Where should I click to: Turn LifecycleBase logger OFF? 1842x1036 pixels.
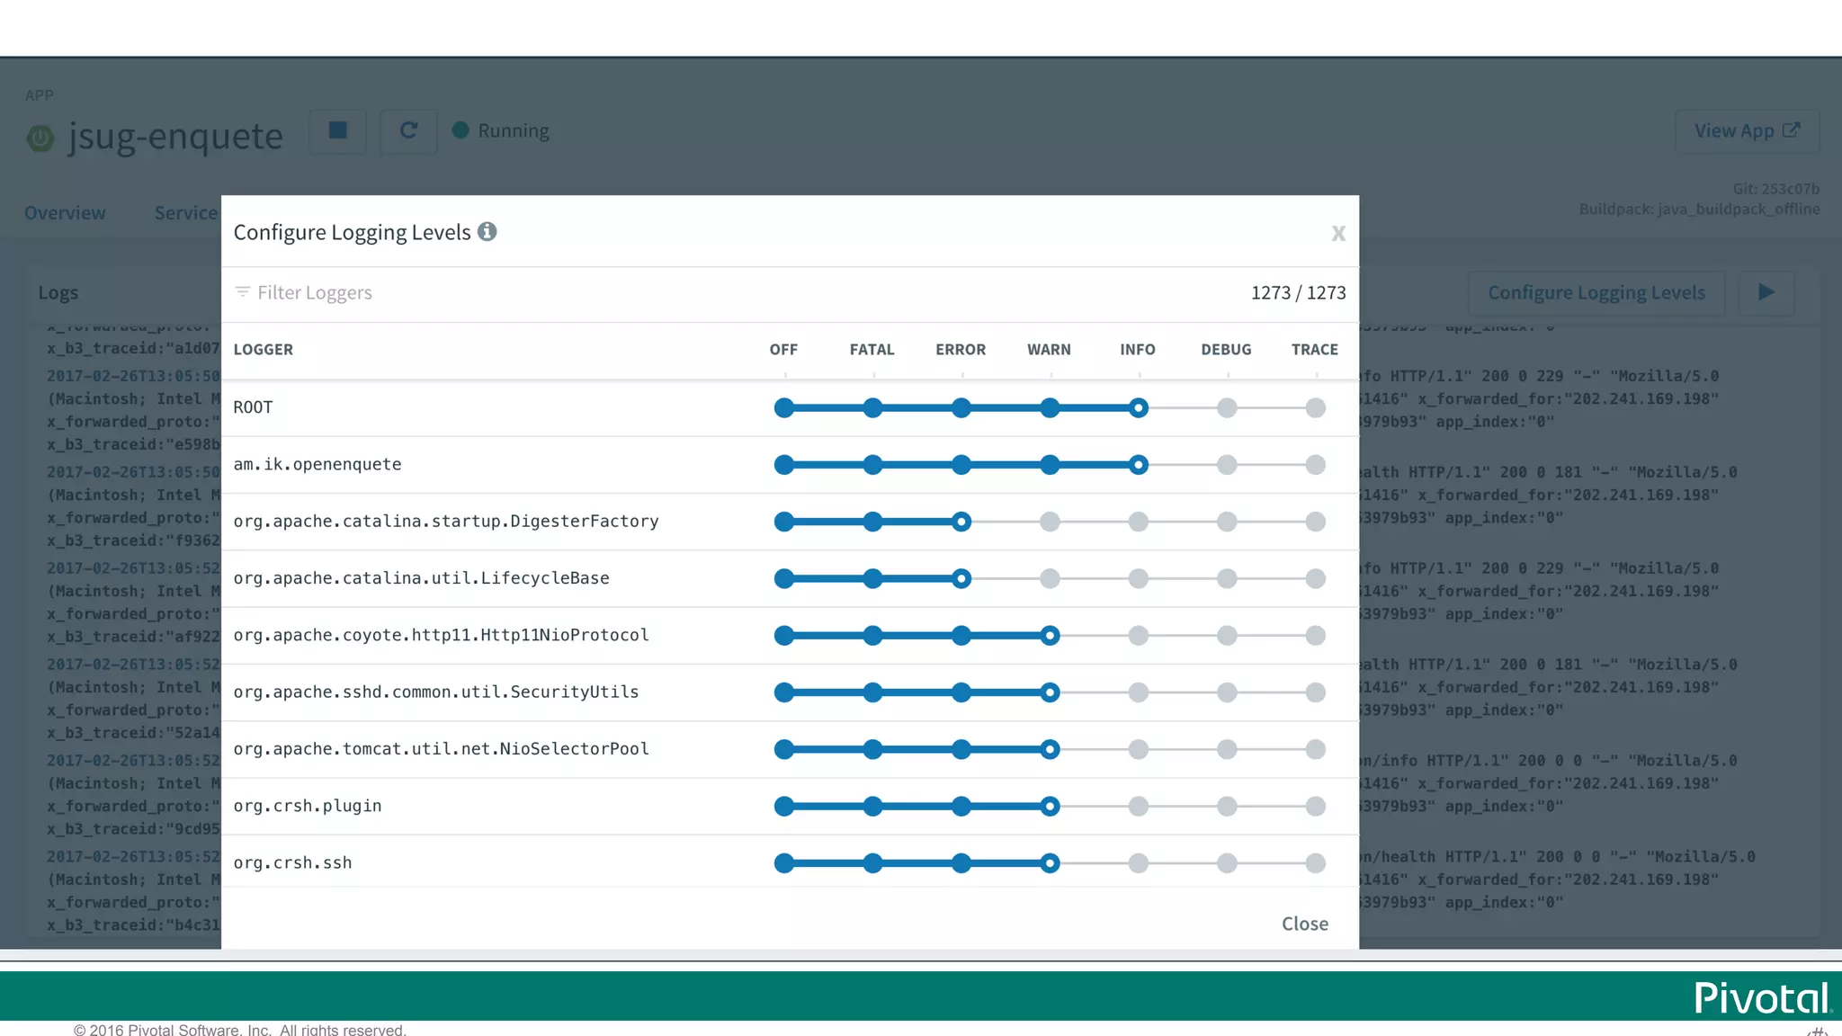pos(784,578)
